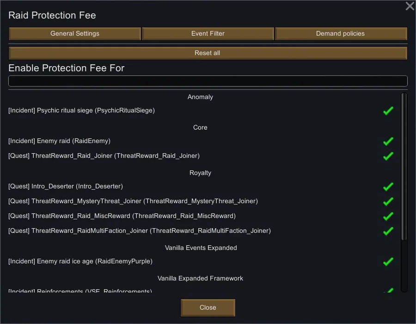
Task: Click the vertical scrollbar of event list
Action: 404,167
